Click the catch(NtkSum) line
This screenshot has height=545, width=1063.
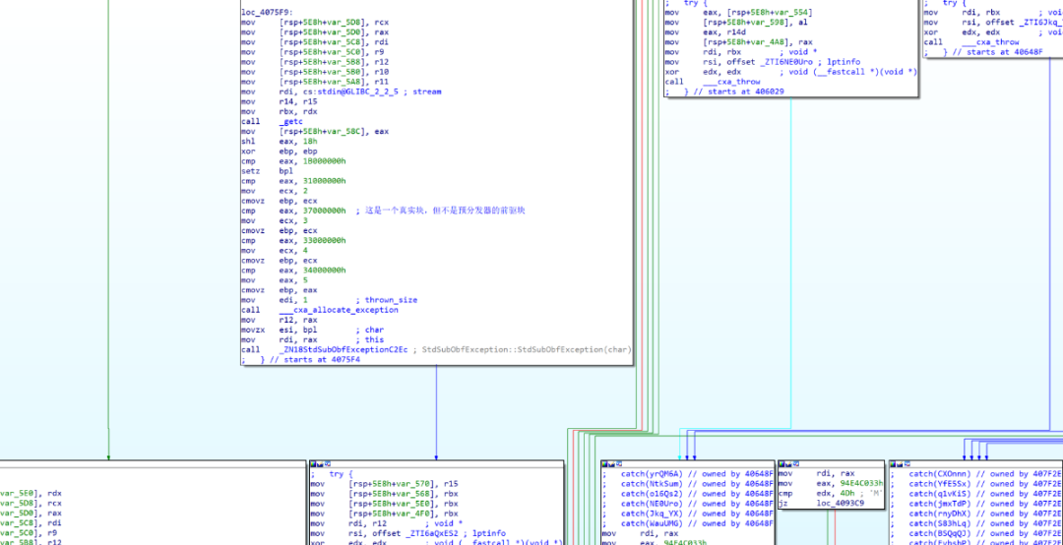pos(688,484)
